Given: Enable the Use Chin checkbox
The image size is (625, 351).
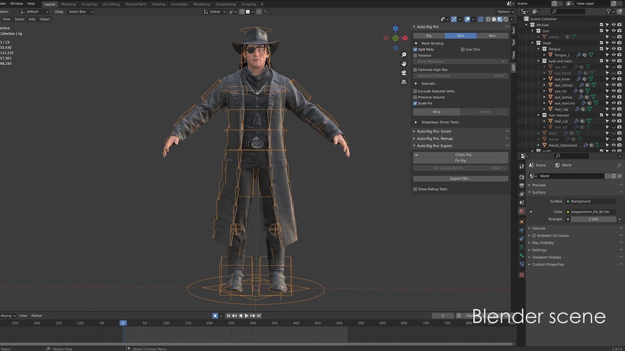Looking at the screenshot, I should (463, 49).
